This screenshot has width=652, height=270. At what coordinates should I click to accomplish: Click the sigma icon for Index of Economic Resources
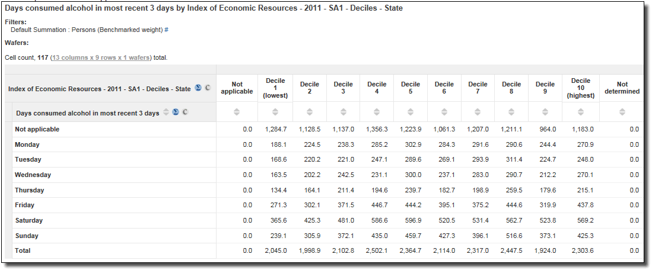click(198, 88)
